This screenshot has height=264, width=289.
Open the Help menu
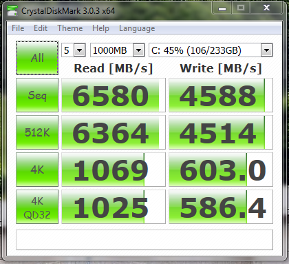(100, 28)
